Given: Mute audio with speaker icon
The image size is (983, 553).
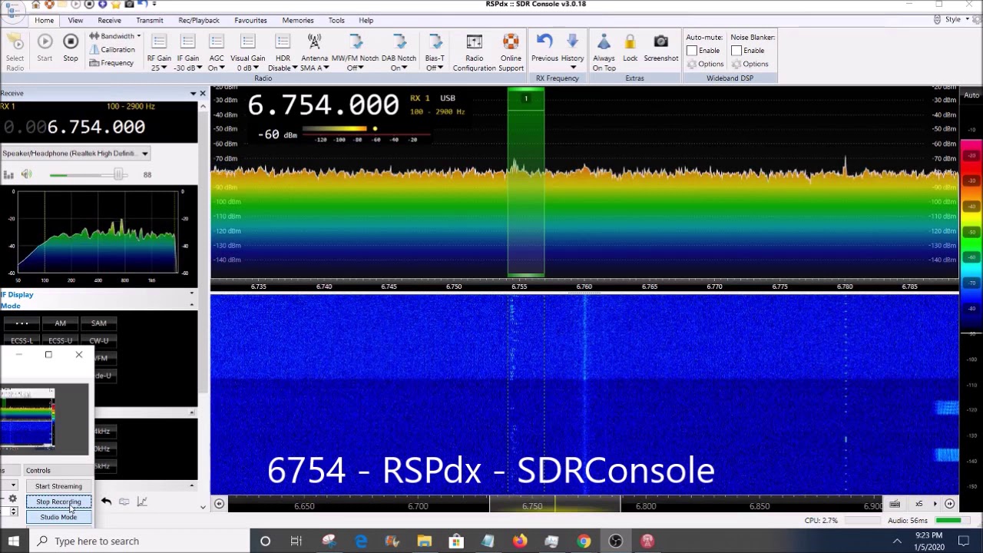Looking at the screenshot, I should [x=26, y=175].
